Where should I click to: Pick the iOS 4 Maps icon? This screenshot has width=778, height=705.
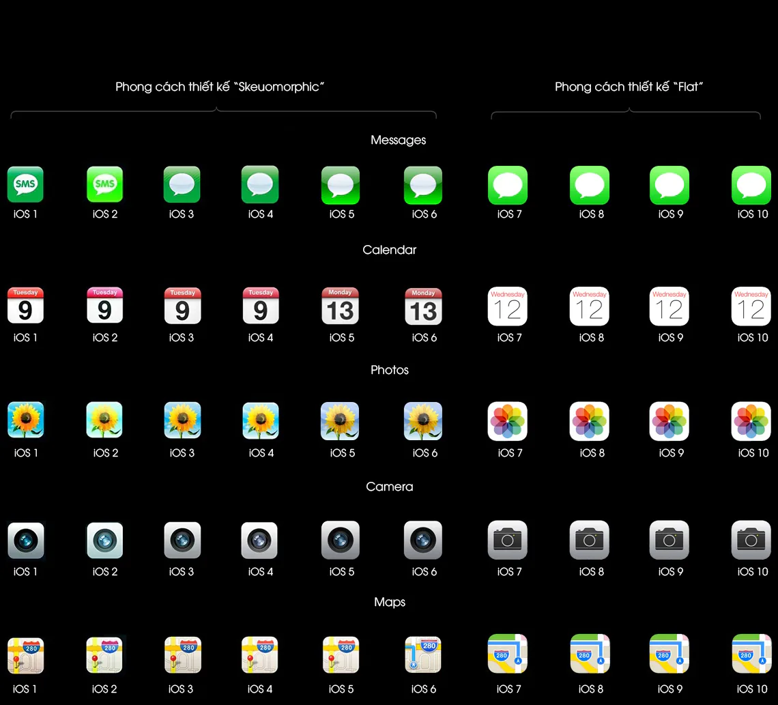click(x=259, y=655)
